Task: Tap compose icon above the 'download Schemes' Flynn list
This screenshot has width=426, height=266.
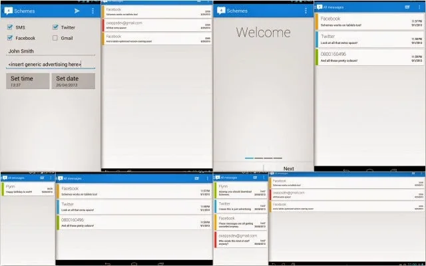Action: tap(255, 178)
